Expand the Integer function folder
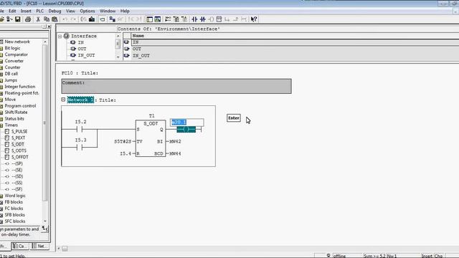Viewport: 459px width, 258px height. [x=19, y=87]
